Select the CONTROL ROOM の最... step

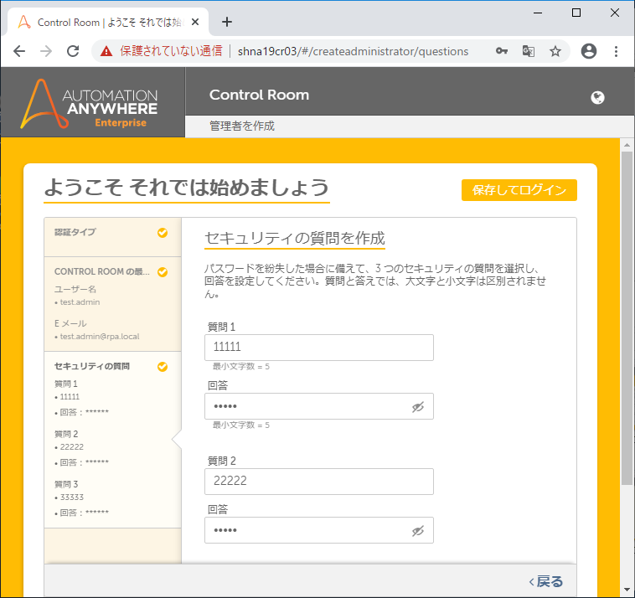point(112,304)
